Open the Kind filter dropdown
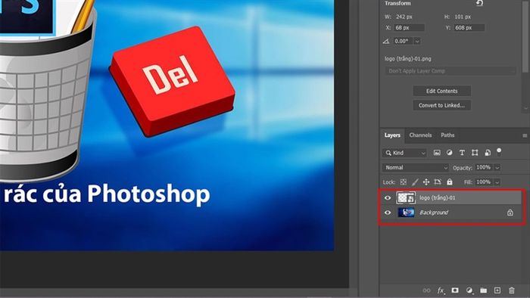 coord(405,153)
